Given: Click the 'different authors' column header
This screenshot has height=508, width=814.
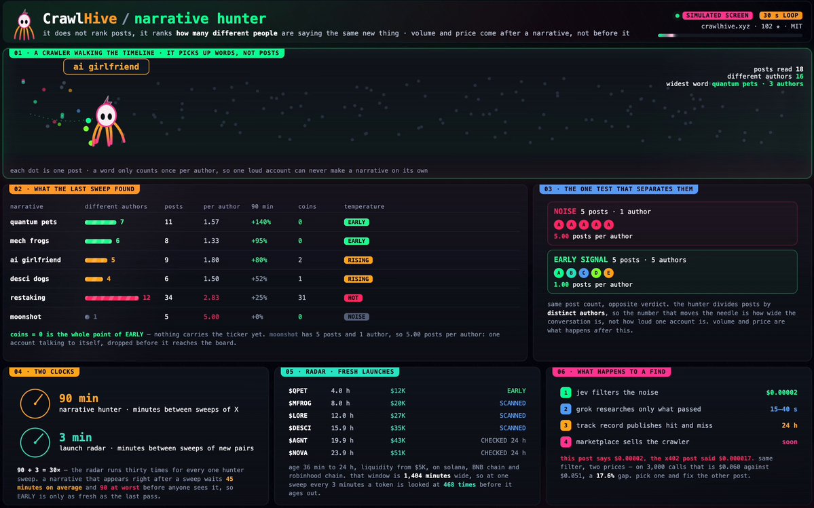Looking at the screenshot, I should tap(116, 206).
